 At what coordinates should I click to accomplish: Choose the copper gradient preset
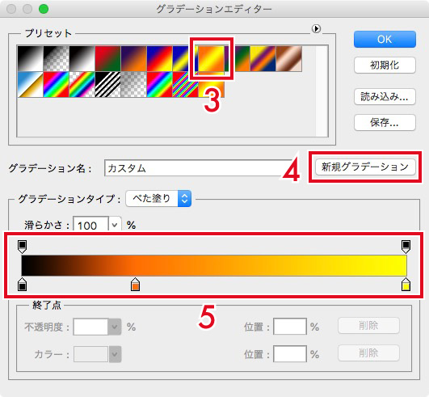coord(289,58)
